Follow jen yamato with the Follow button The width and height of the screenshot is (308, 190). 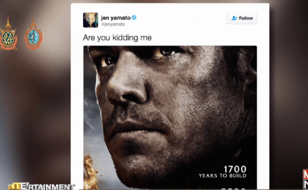[242, 18]
